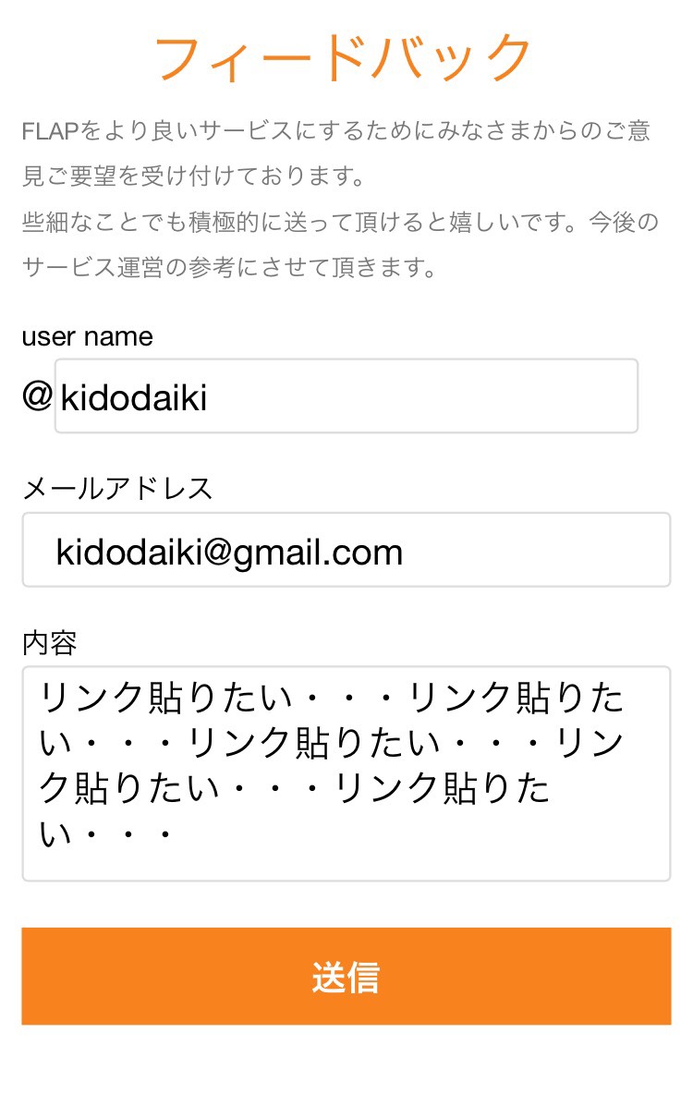
Task: Click the 見ご要望を受け付けております description line
Action: coord(194,176)
